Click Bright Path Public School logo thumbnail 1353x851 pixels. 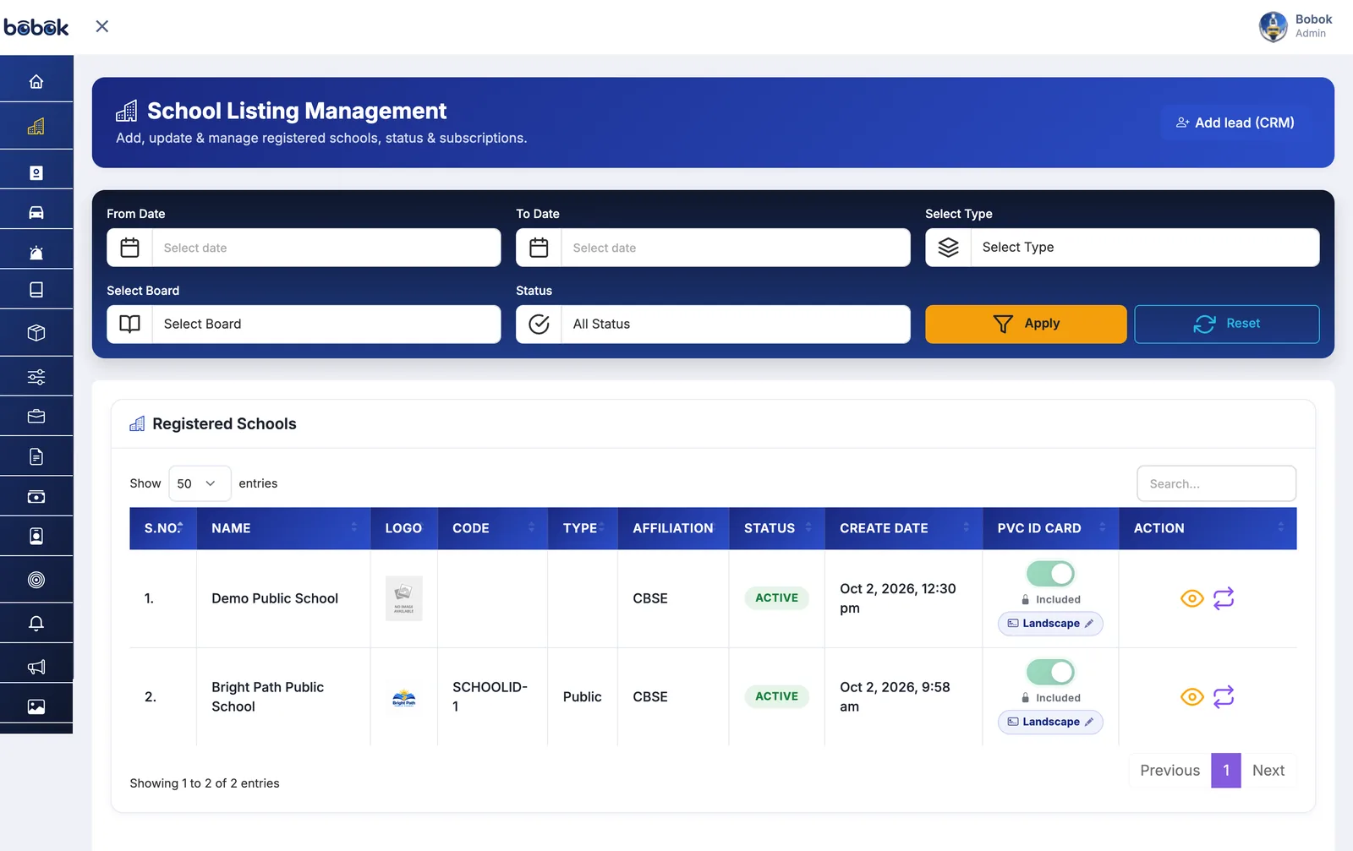(404, 698)
